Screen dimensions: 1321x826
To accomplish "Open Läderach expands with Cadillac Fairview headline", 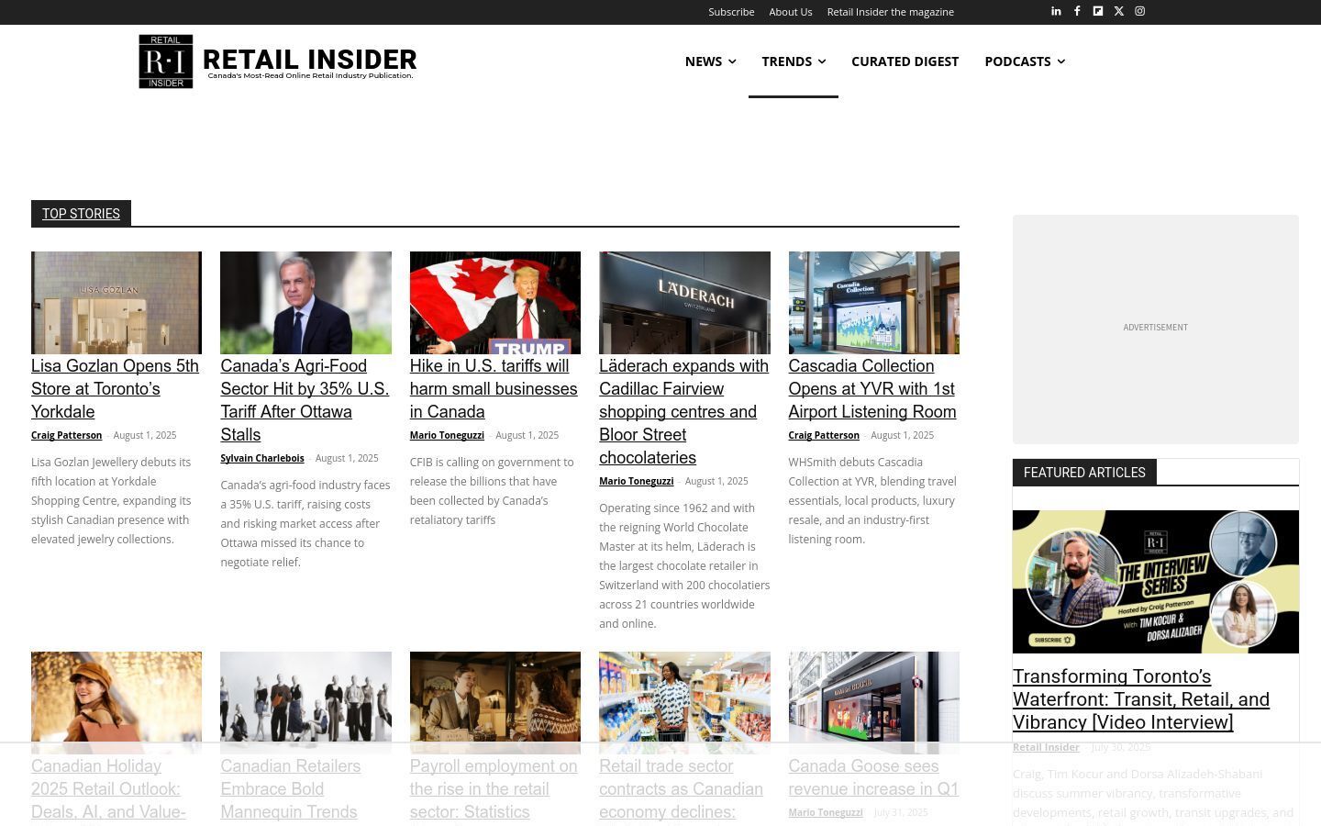I will tap(684, 412).
